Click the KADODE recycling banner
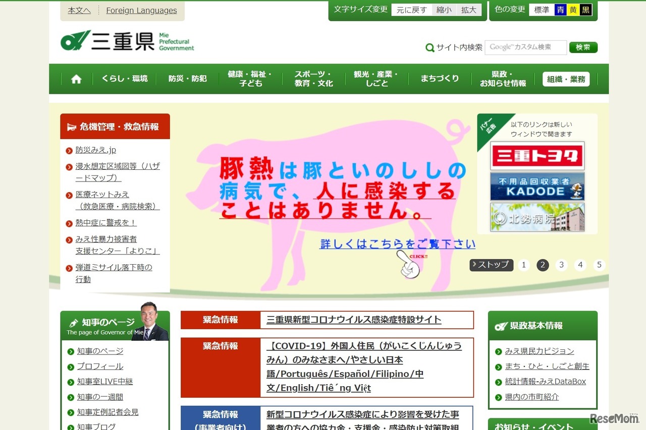 coord(537,187)
